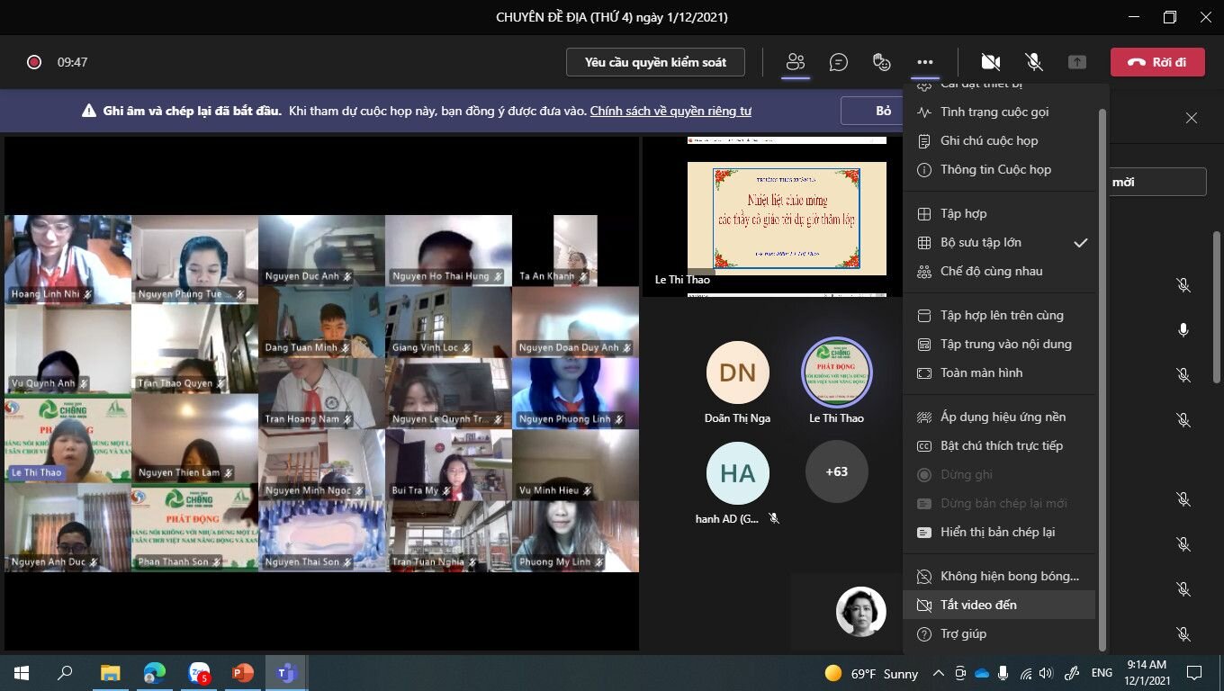Open the meeting chat icon
Screen dimensions: 1224x691
tap(839, 62)
